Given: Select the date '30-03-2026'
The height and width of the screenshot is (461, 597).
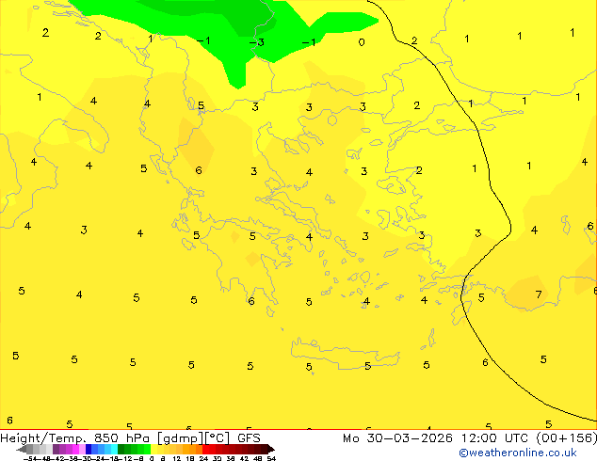Looking at the screenshot, I should coord(410,438).
